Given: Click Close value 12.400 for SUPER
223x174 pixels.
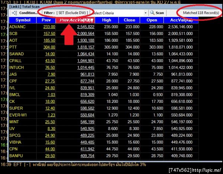Looking at the screenshot, I should pos(133,108).
